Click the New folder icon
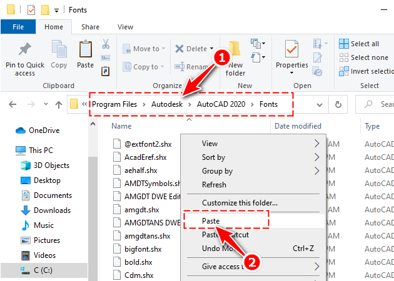 click(x=235, y=49)
